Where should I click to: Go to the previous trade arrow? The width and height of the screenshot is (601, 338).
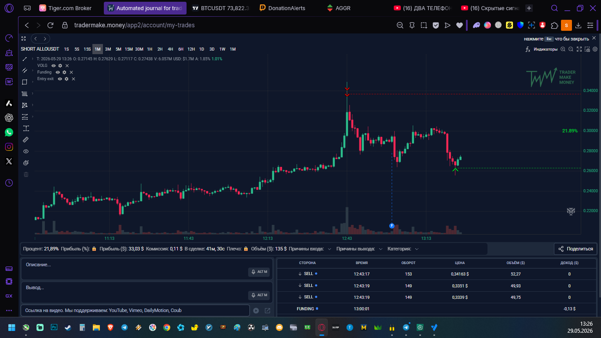click(36, 39)
